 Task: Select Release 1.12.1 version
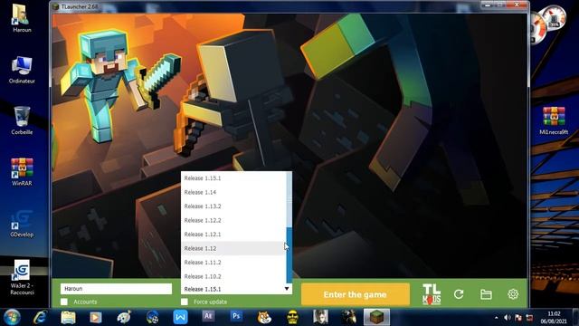coord(233,235)
